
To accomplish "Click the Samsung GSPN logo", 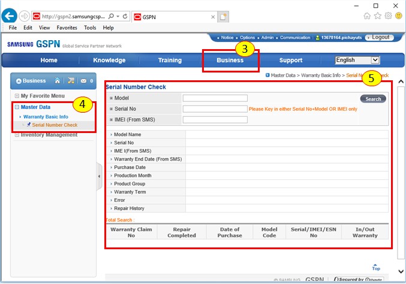I will click(34, 44).
